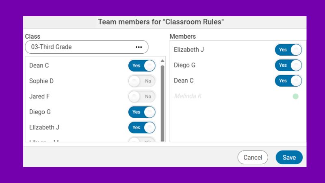Turn off Dean C in class list
The height and width of the screenshot is (183, 325).
click(x=142, y=65)
